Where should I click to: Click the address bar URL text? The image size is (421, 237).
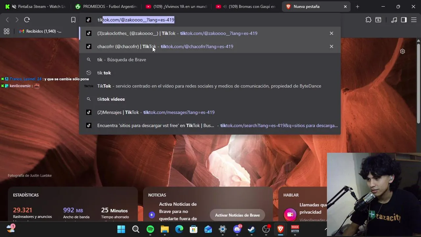136,20
